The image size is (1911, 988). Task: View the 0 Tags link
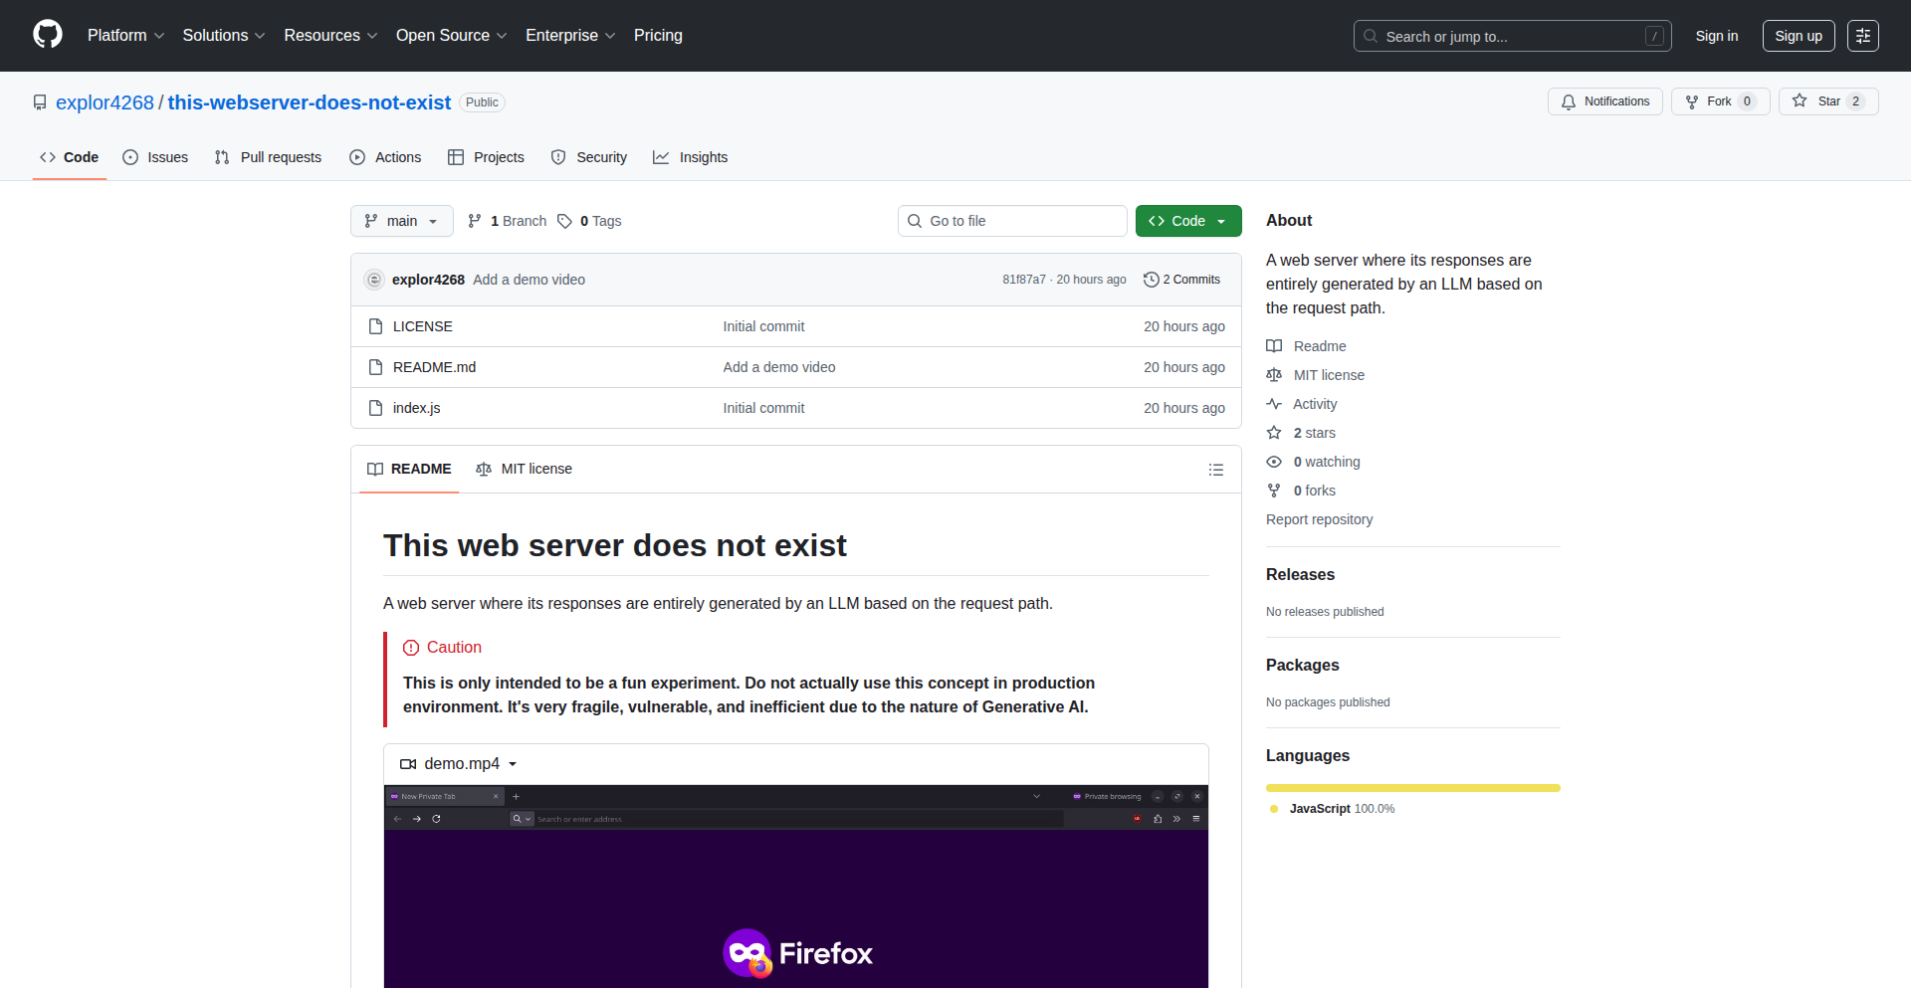590,221
